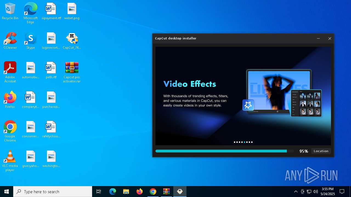Open File Explorer from taskbar
Image resolution: width=351 pixels, height=197 pixels.
coord(126,192)
